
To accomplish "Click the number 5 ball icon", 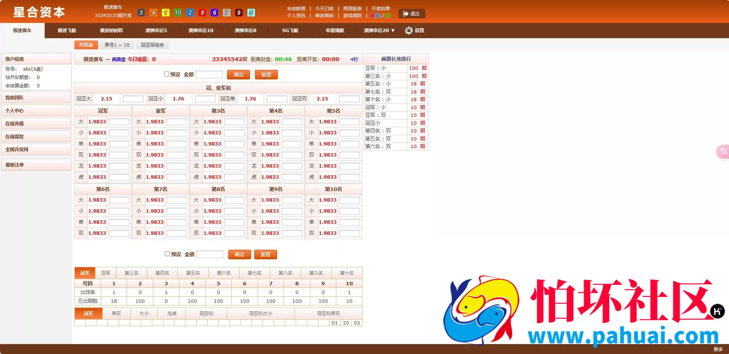I will [x=251, y=13].
